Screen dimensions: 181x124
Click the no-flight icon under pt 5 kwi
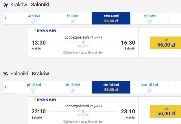(x=149, y=21)
